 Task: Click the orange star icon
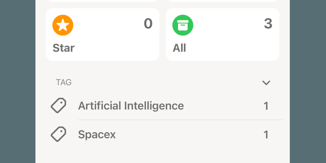pos(63,25)
